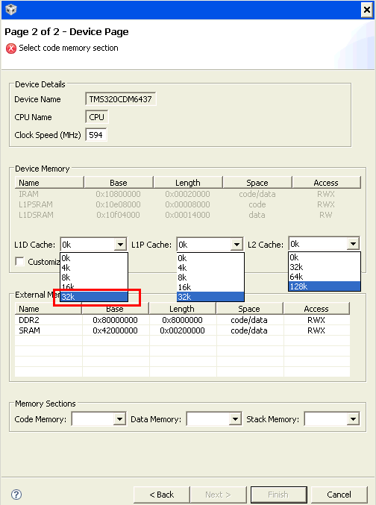Viewport: 376px width, 505px height.
Task: Select 32k in the L1P Cache list
Action: pyautogui.click(x=210, y=297)
